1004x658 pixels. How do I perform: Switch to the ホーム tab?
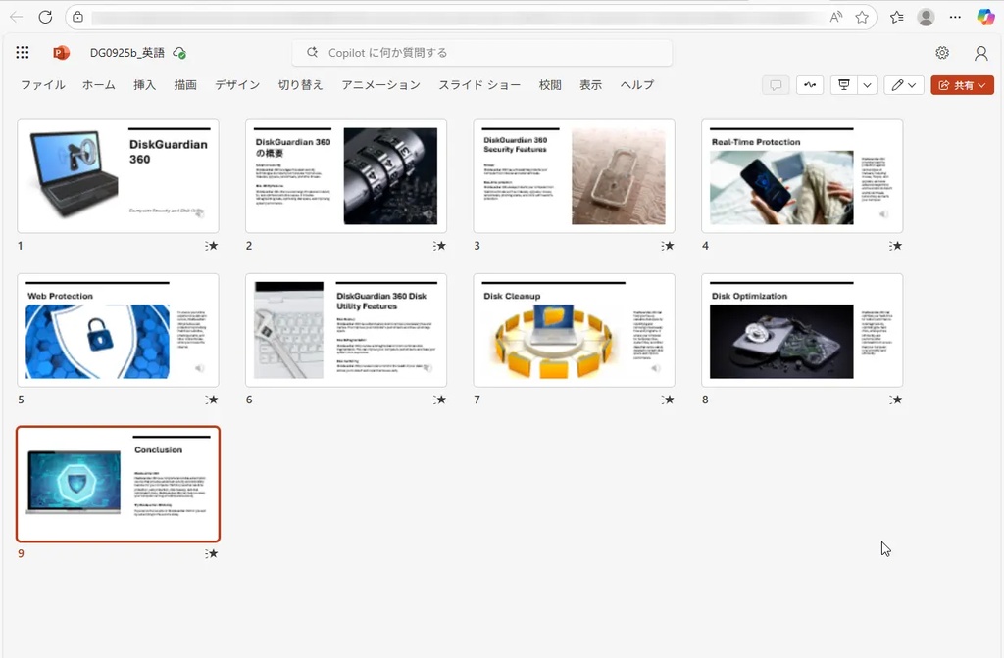(99, 85)
